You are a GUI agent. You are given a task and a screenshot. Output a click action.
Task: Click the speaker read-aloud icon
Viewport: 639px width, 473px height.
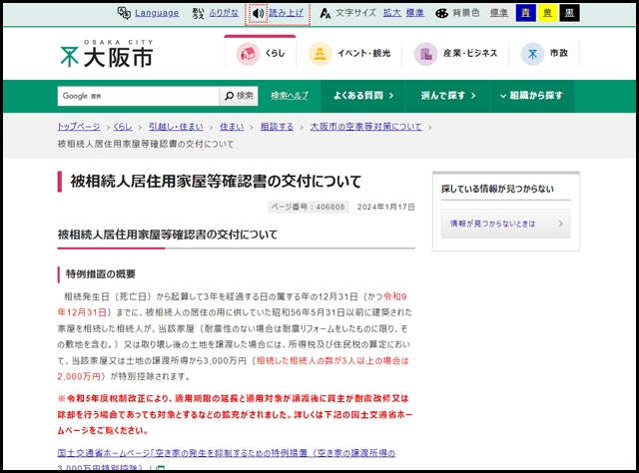coord(258,13)
